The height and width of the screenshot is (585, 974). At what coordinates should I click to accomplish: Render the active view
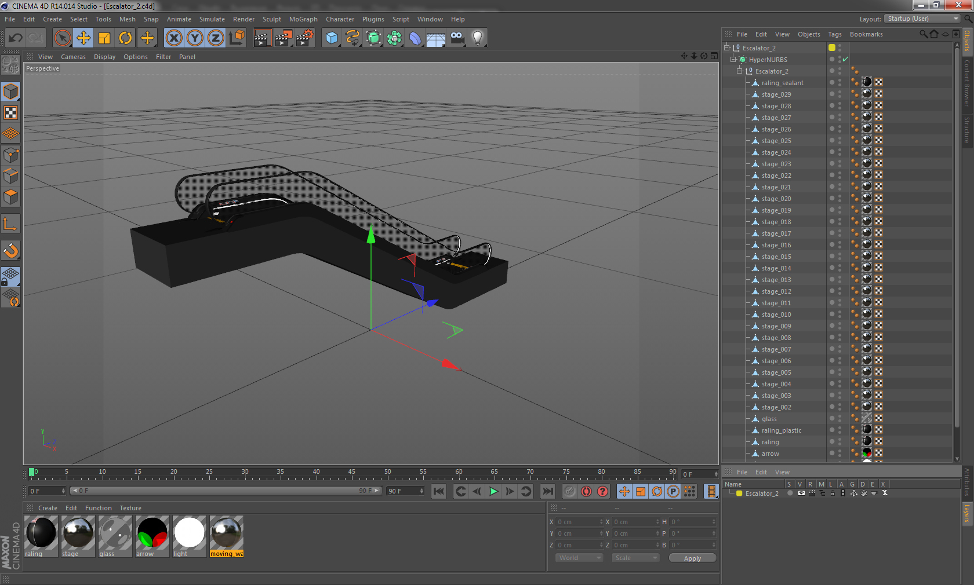262,38
